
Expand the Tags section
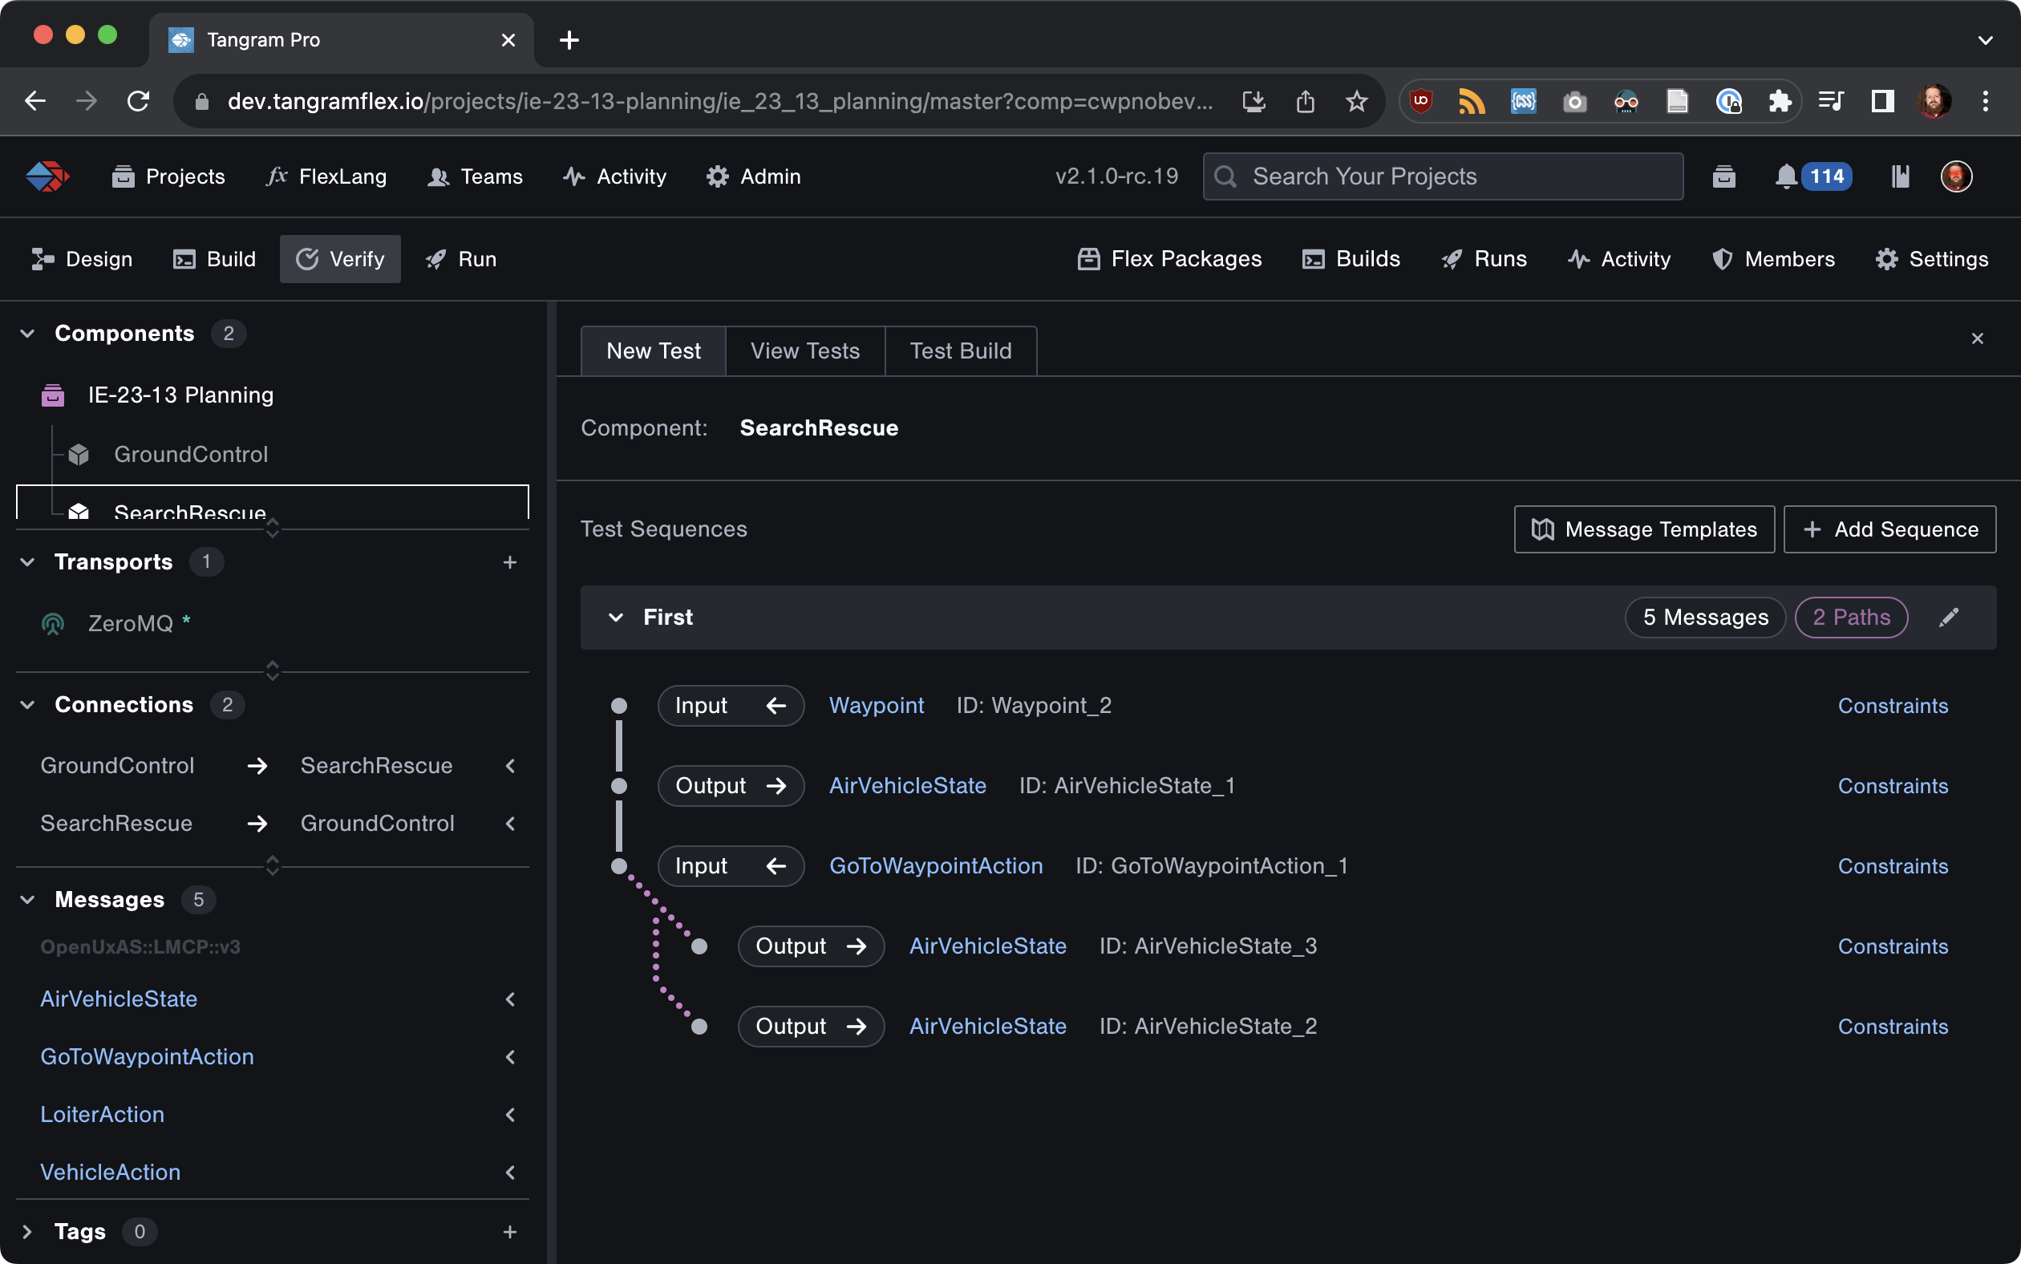click(26, 1231)
